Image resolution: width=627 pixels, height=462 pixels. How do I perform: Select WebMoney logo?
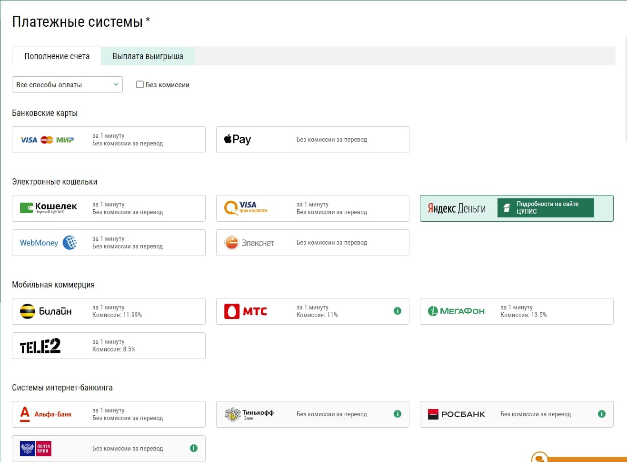(48, 243)
